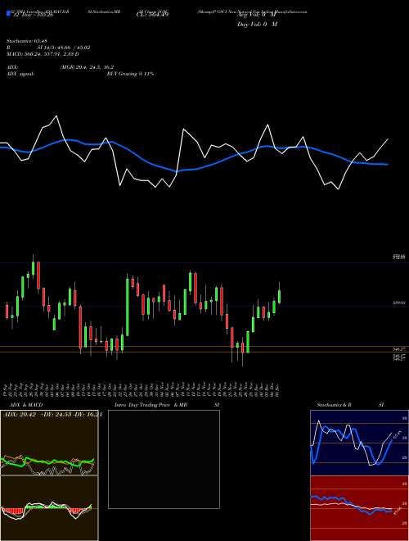
Task: Click the last green candlestick on the chart
Action: [x=279, y=297]
